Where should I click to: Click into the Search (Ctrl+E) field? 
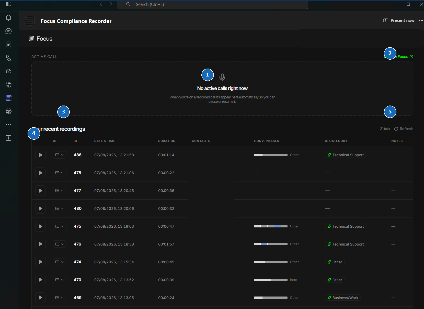click(213, 4)
